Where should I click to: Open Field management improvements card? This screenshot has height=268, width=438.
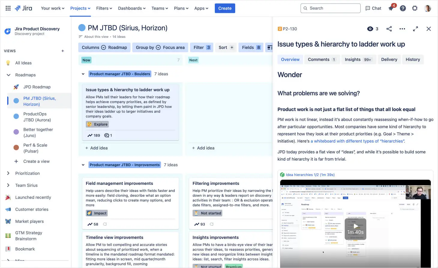pyautogui.click(x=130, y=203)
